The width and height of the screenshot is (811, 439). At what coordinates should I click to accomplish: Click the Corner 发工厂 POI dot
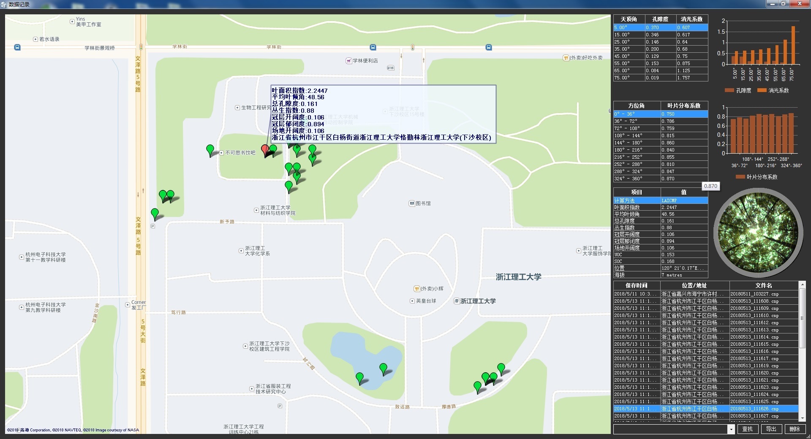point(128,304)
